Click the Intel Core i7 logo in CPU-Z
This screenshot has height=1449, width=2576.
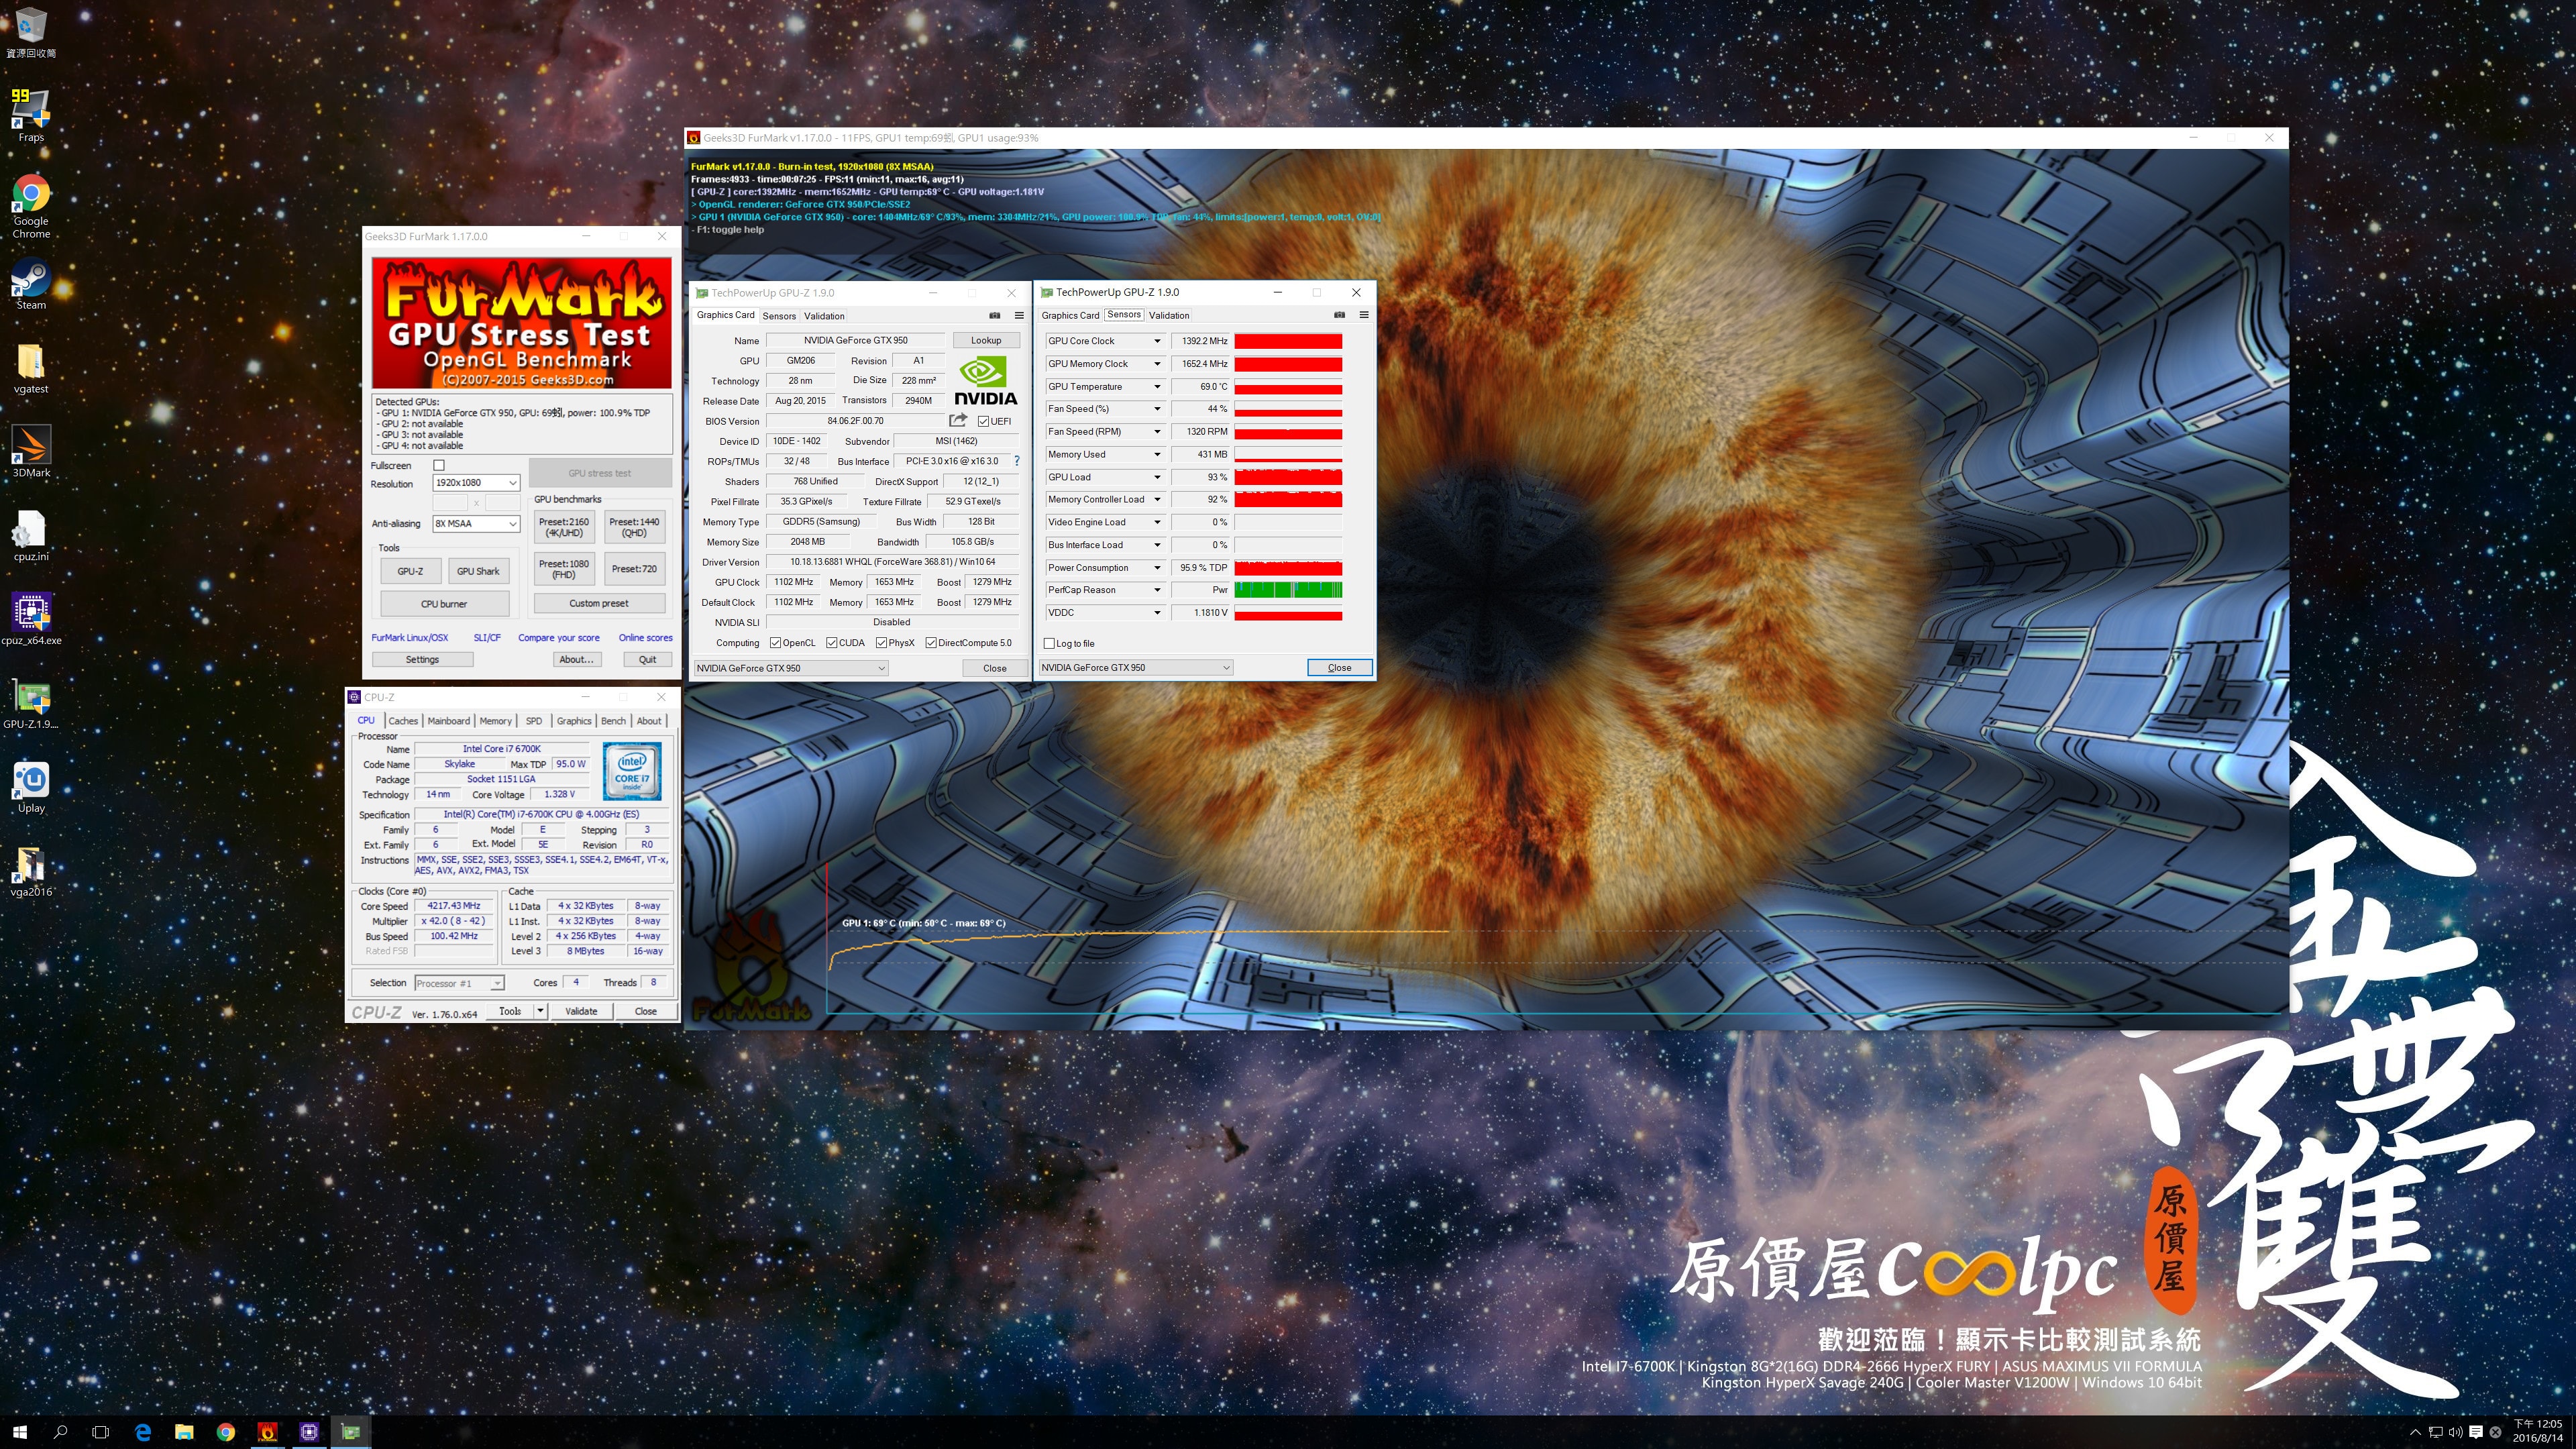tap(632, 770)
